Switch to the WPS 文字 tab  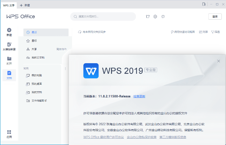pyautogui.click(x=8, y=5)
